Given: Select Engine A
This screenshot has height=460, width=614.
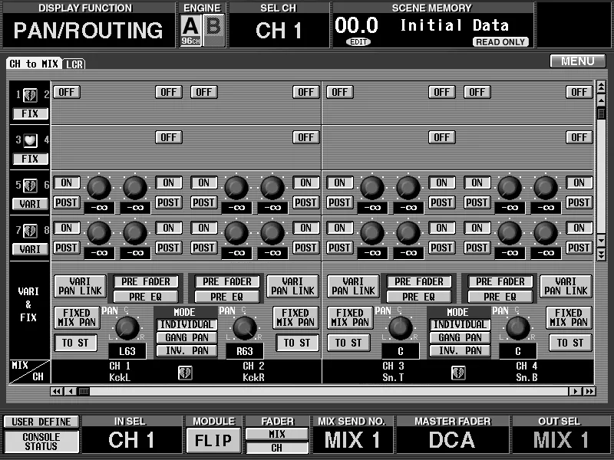Looking at the screenshot, I should 190,30.
